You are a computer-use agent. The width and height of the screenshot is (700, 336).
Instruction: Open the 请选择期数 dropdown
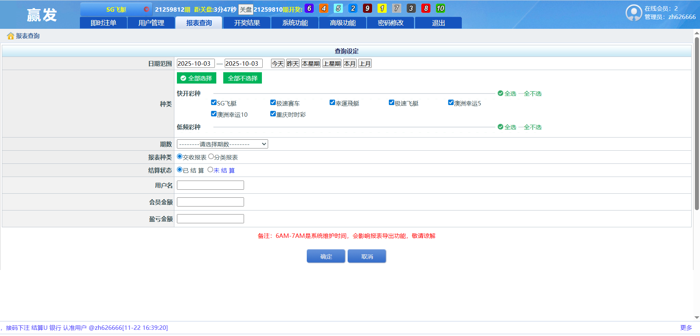pyautogui.click(x=222, y=144)
